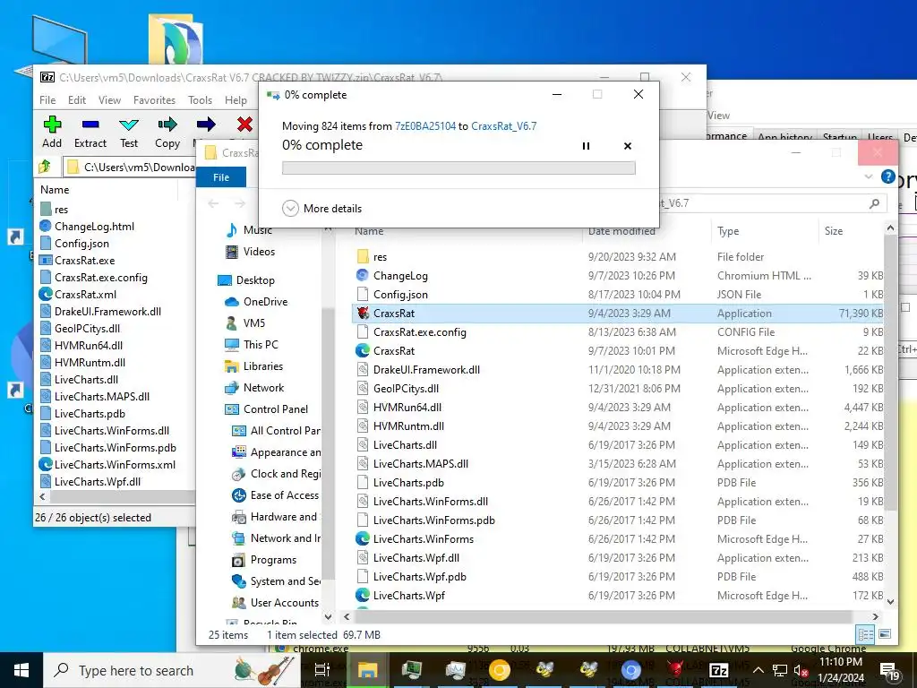Screen dimensions: 917x688
Task: Switch Explorer to details view
Action: tap(865, 634)
